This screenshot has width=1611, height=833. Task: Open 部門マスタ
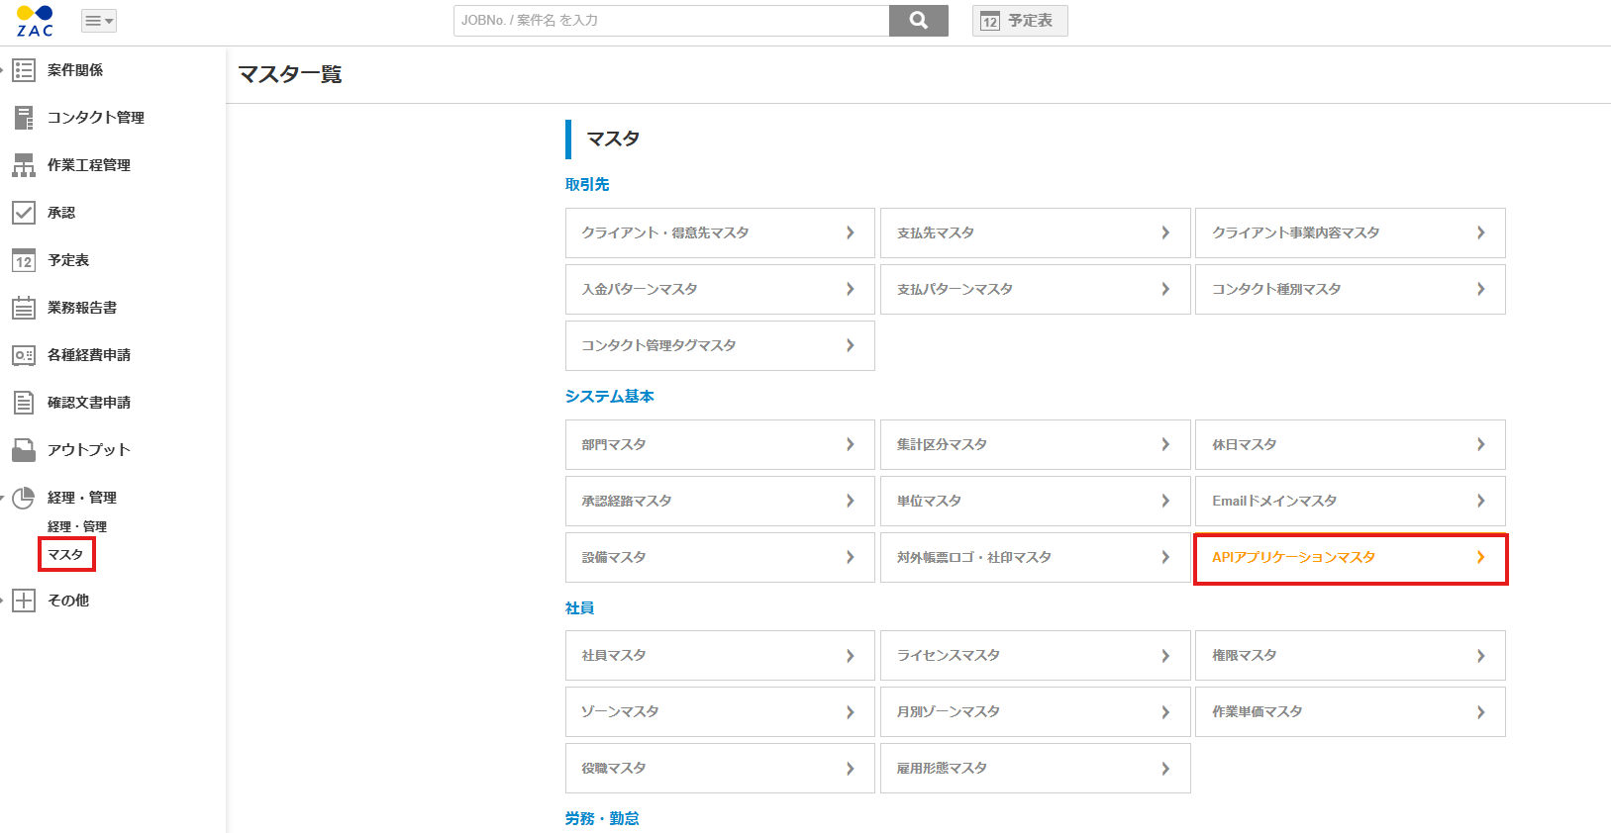coord(720,445)
